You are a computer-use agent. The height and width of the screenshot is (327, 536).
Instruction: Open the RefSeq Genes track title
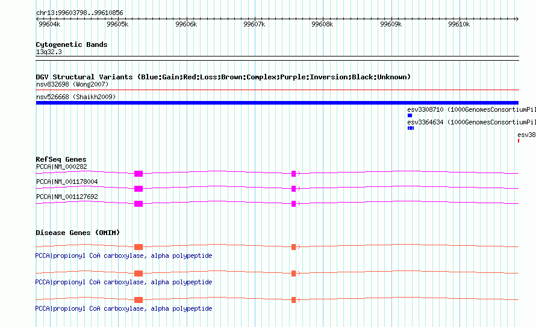point(61,159)
